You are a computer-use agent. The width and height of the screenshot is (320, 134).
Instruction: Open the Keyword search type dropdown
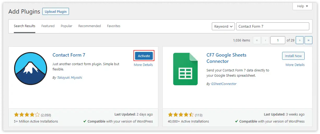click(x=223, y=26)
